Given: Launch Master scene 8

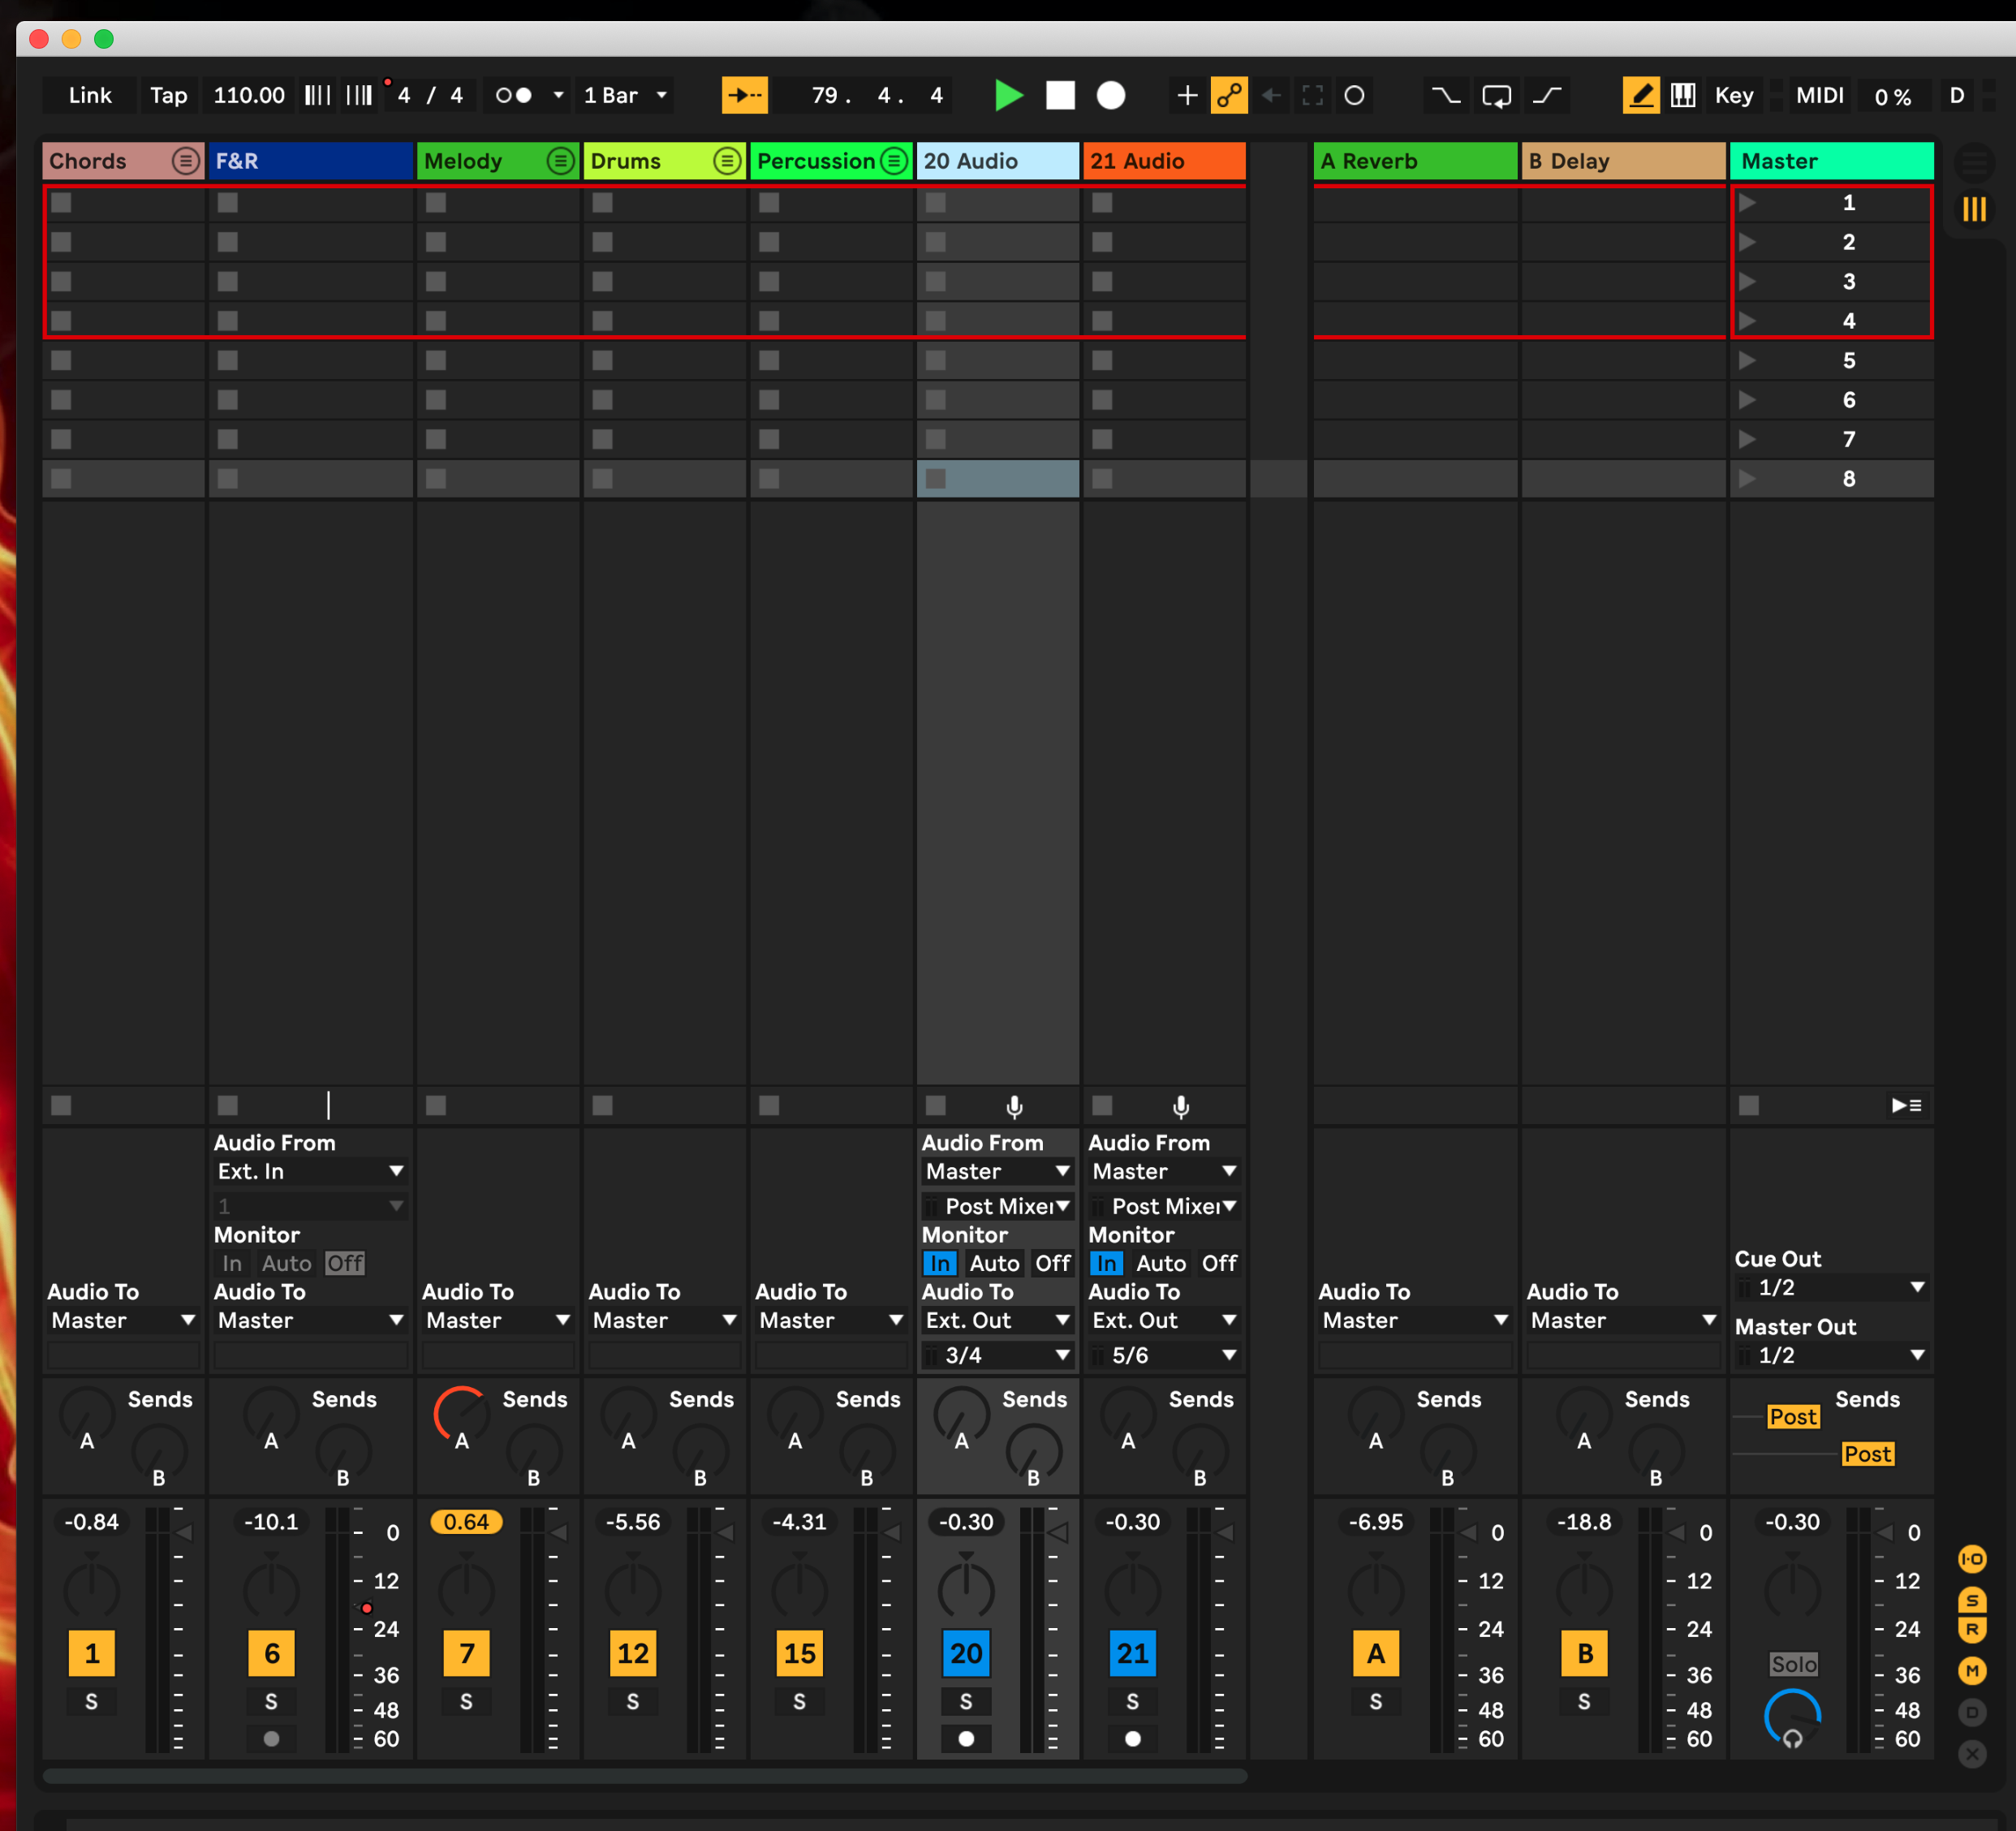Looking at the screenshot, I should point(1747,479).
